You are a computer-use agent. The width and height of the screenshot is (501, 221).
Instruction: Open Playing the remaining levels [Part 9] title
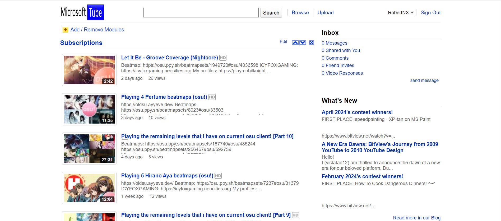(206, 215)
